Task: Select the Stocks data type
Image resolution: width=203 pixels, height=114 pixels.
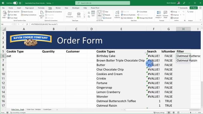Action: (x=79, y=15)
